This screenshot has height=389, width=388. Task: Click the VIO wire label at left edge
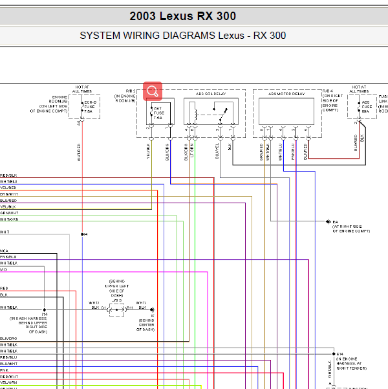coord(3,270)
